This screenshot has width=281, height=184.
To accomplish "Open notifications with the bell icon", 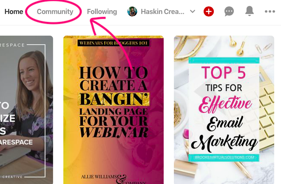I will 249,11.
